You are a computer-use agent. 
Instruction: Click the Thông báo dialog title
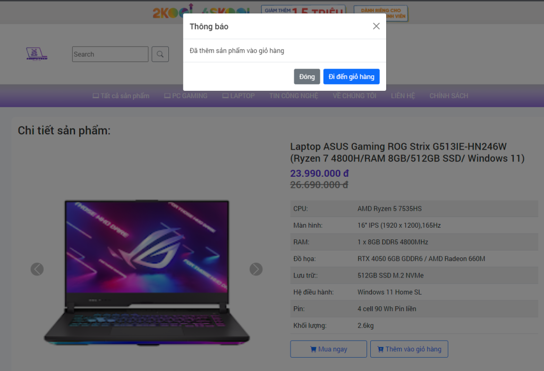point(209,27)
